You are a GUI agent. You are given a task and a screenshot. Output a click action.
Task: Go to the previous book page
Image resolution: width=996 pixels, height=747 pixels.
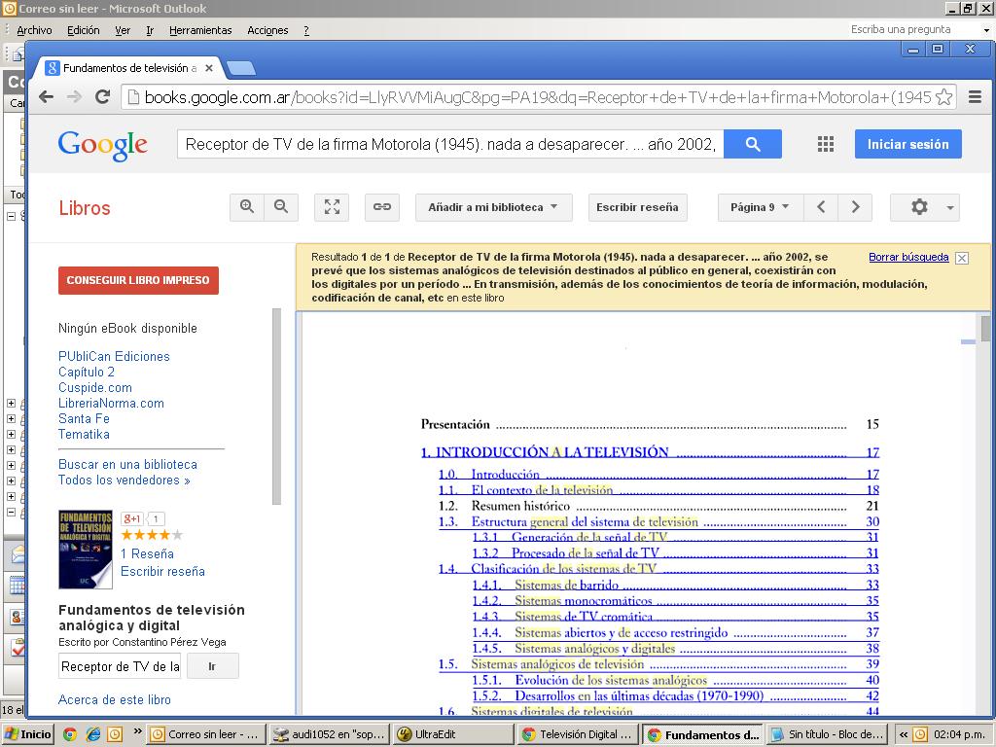[x=821, y=207]
